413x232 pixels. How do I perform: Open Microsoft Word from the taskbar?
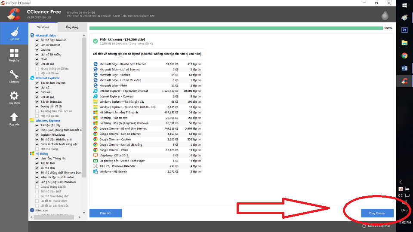[x=404, y=68]
